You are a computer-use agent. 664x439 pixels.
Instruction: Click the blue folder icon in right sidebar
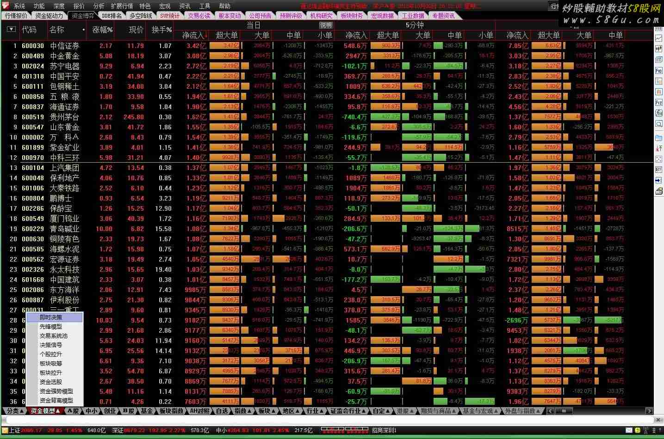pos(659,138)
